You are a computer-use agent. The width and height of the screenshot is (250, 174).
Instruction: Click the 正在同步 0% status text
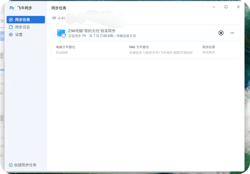tap(77, 36)
